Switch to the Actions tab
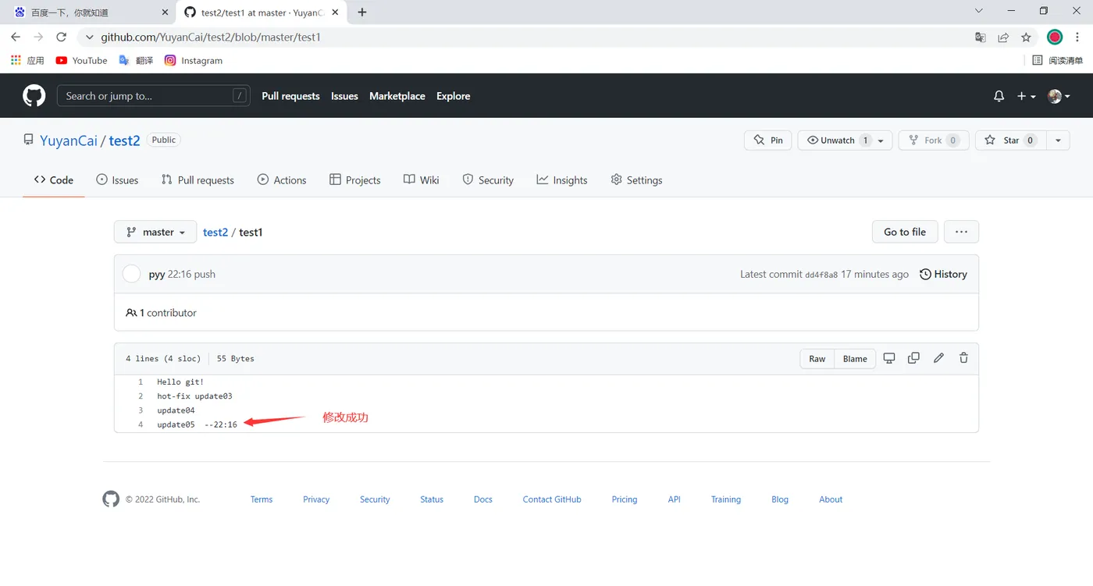This screenshot has height=586, width=1093. [x=282, y=180]
